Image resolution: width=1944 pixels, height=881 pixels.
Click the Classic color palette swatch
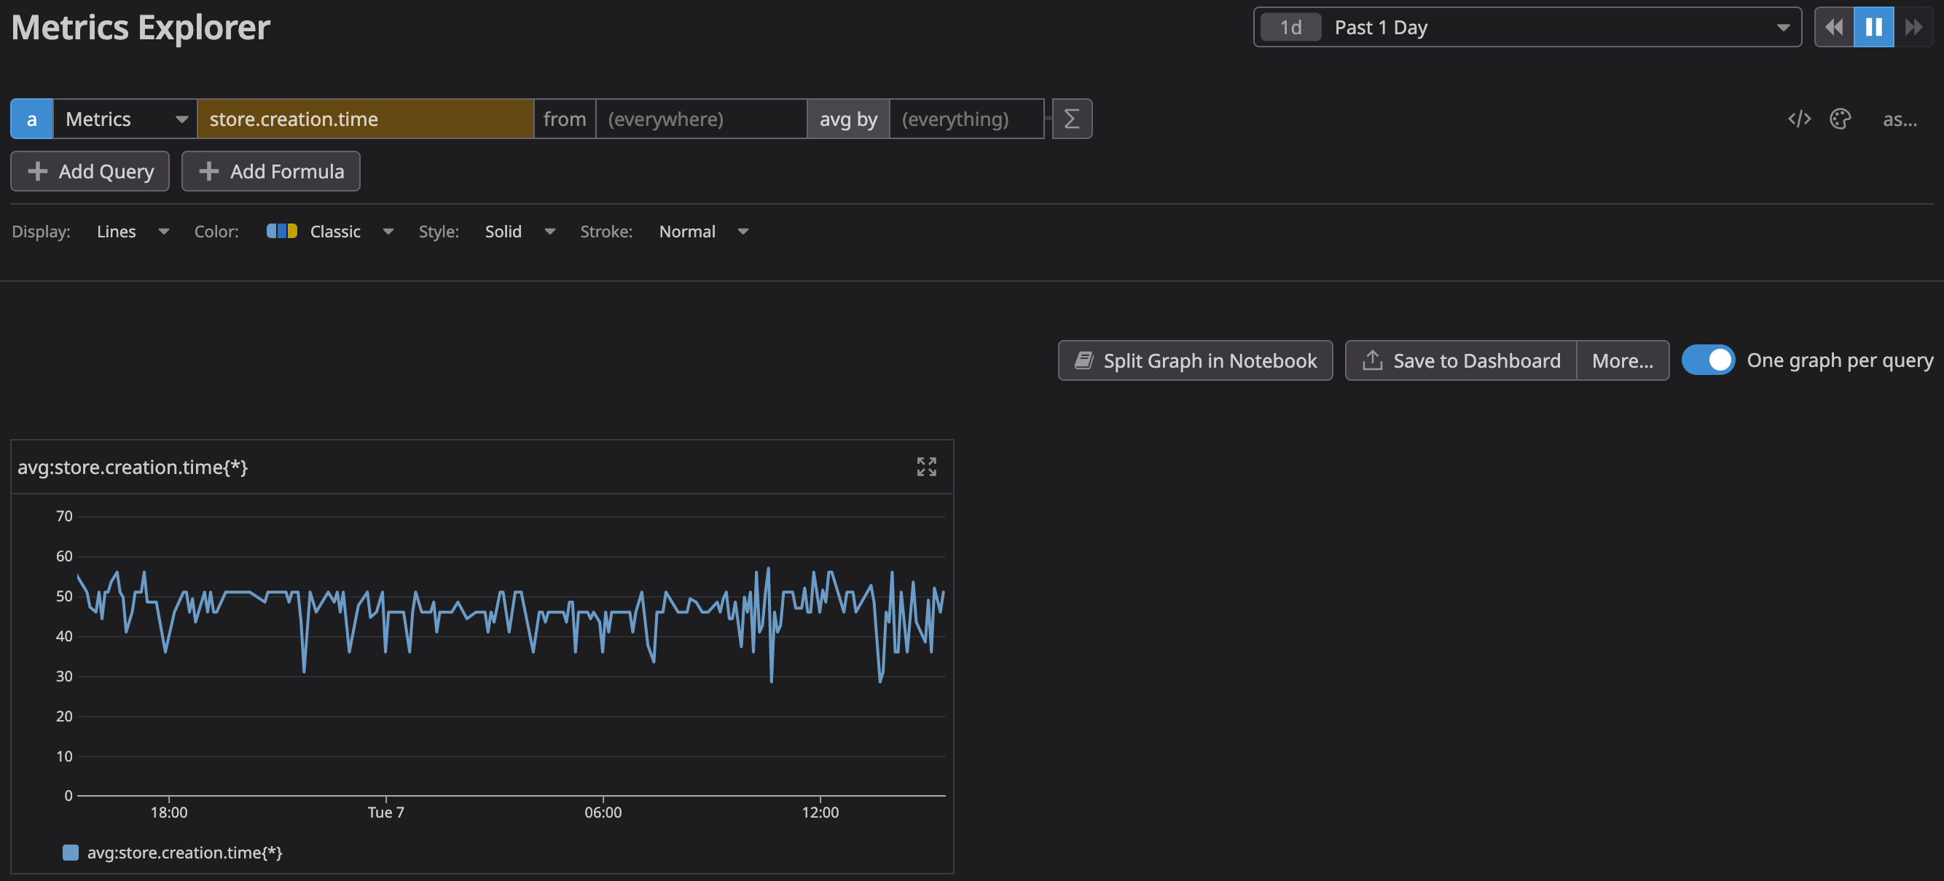(x=281, y=232)
